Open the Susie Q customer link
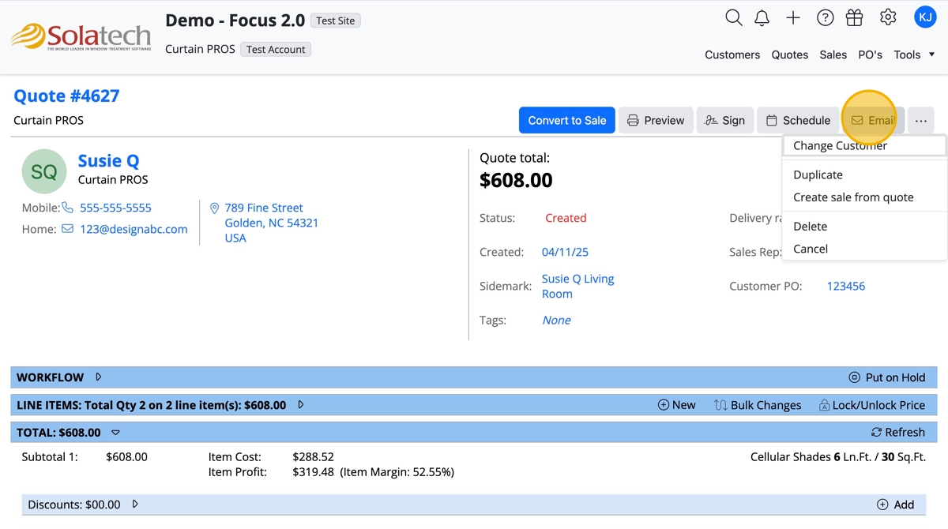The width and height of the screenshot is (948, 529). [108, 161]
